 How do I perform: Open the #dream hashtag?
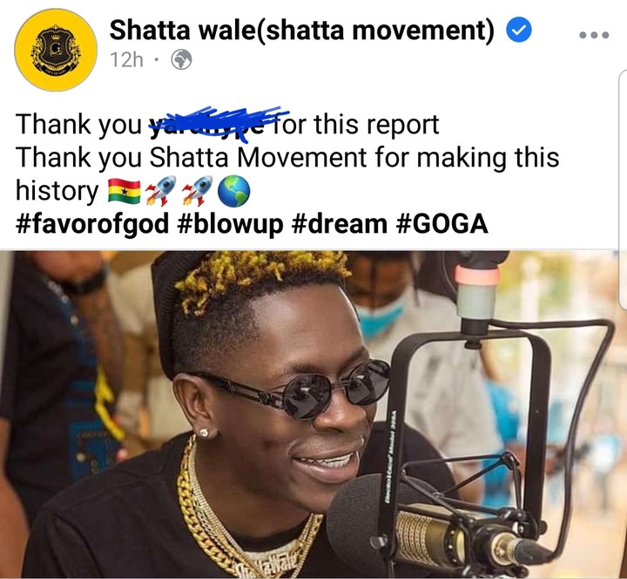point(339,223)
